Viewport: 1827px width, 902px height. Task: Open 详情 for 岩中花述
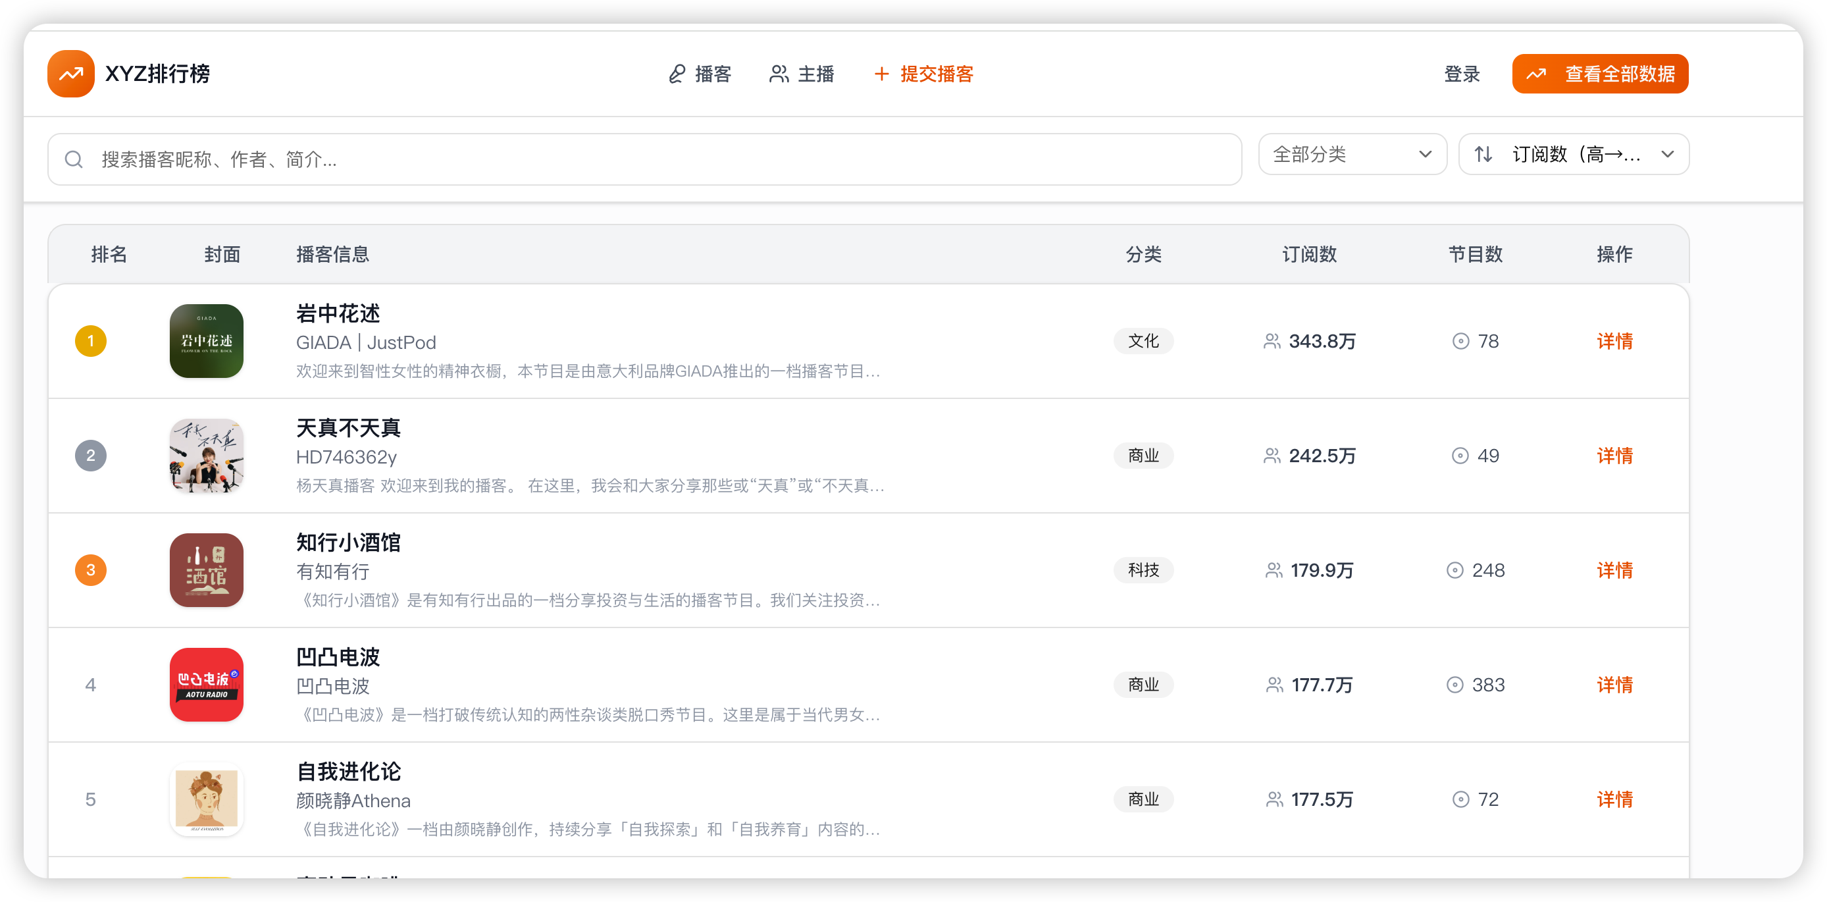click(1614, 341)
